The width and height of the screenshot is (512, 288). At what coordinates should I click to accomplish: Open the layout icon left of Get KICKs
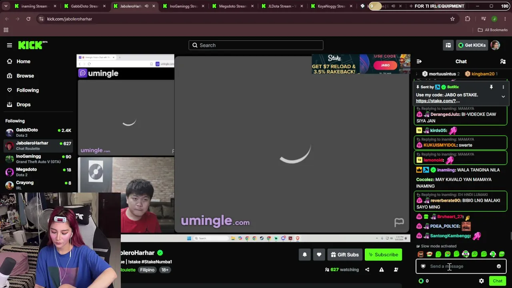(448, 45)
